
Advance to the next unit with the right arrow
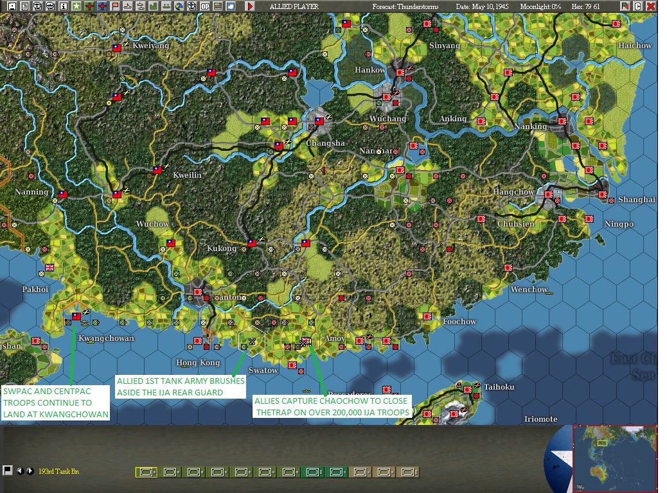pyautogui.click(x=30, y=471)
